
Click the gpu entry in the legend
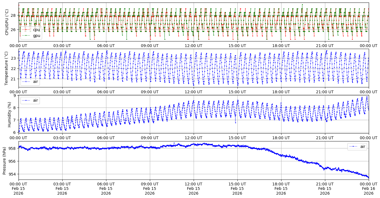(36, 36)
